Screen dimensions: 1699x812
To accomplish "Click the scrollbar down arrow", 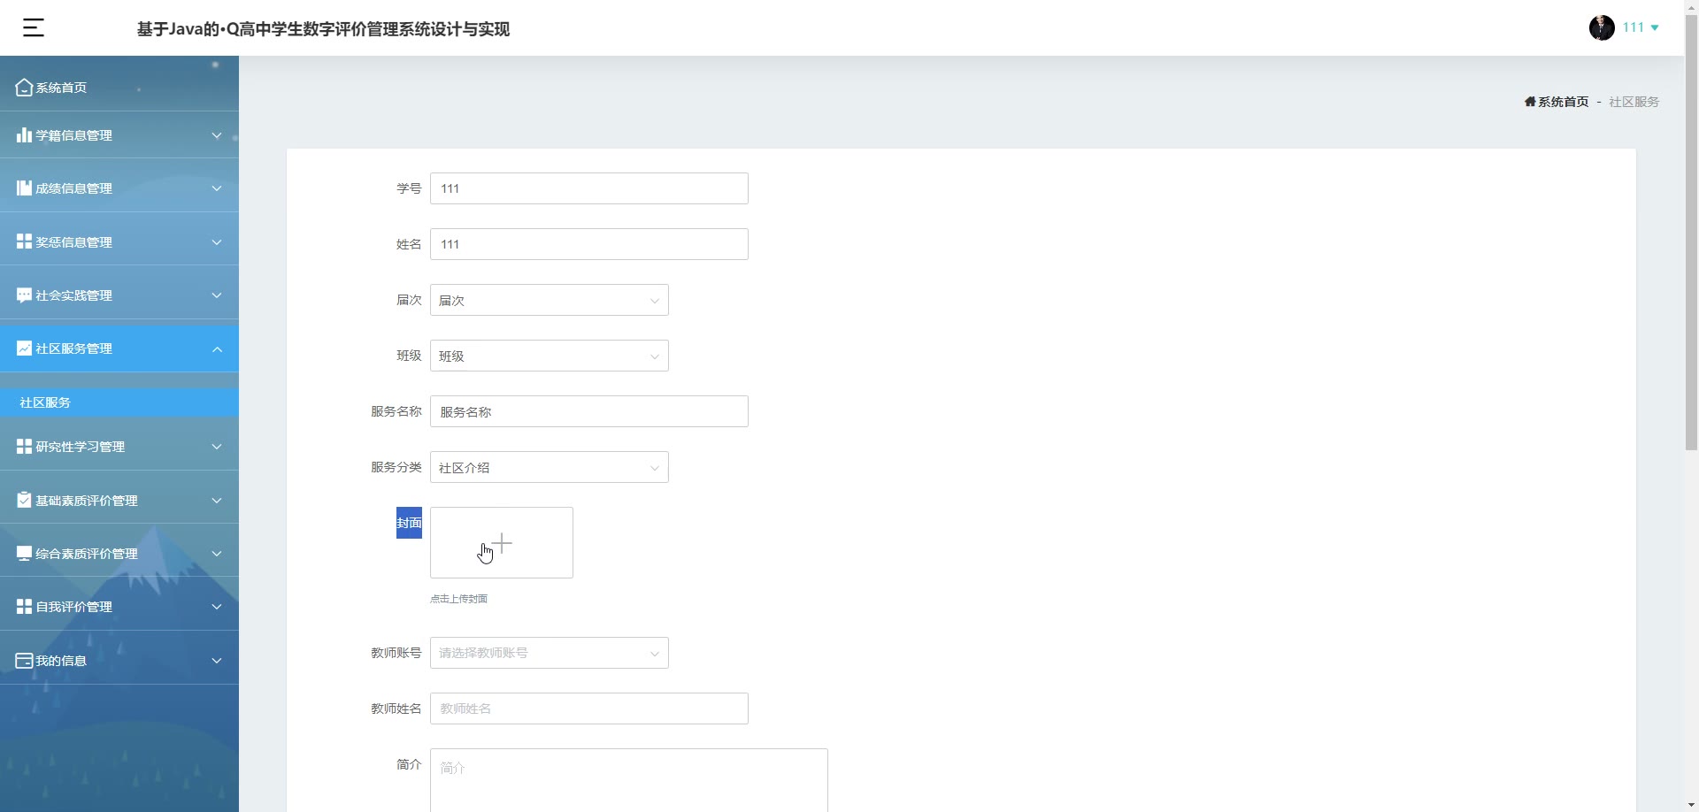I will coord(1691,805).
